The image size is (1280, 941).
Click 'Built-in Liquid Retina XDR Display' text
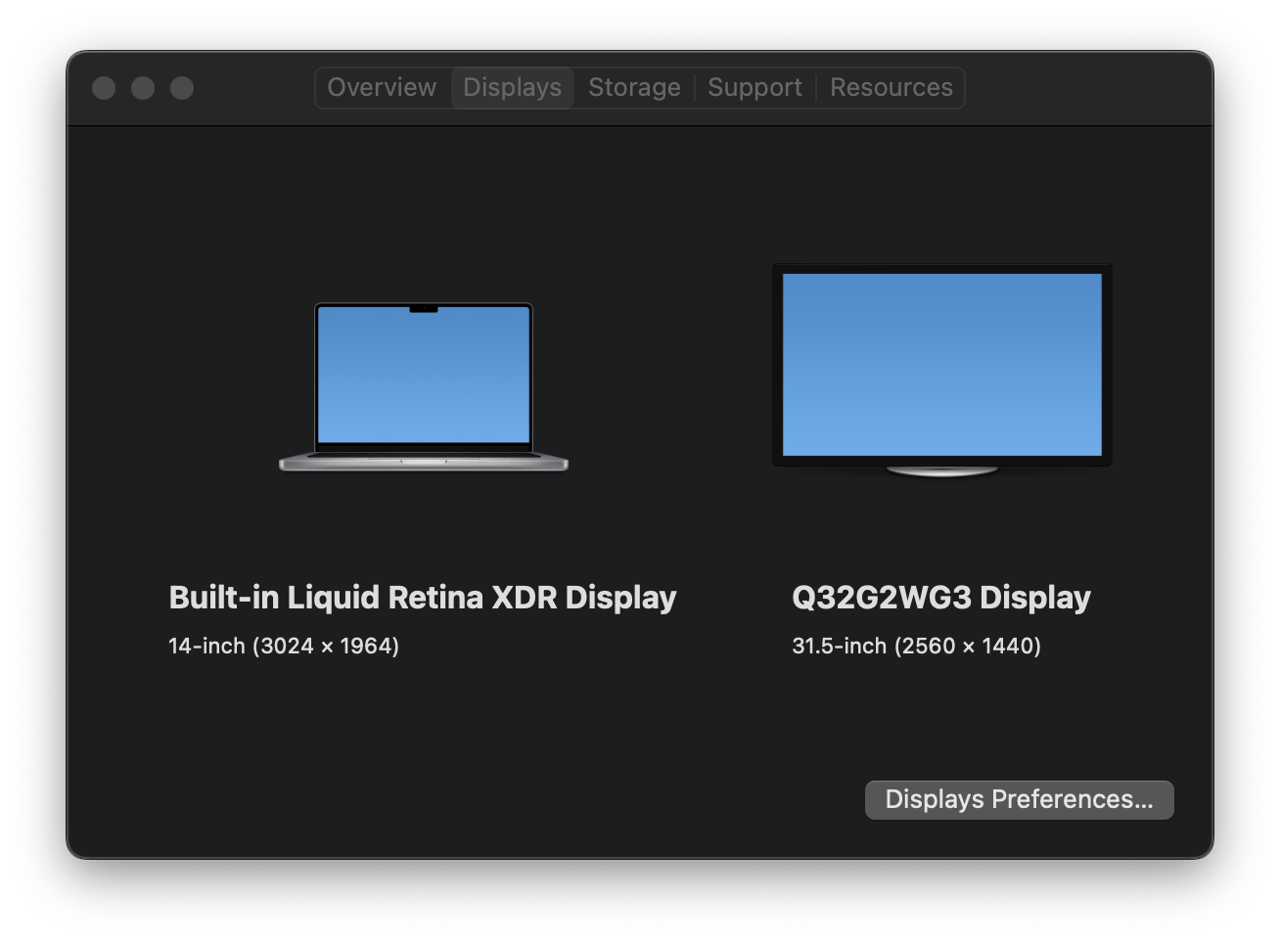click(423, 598)
